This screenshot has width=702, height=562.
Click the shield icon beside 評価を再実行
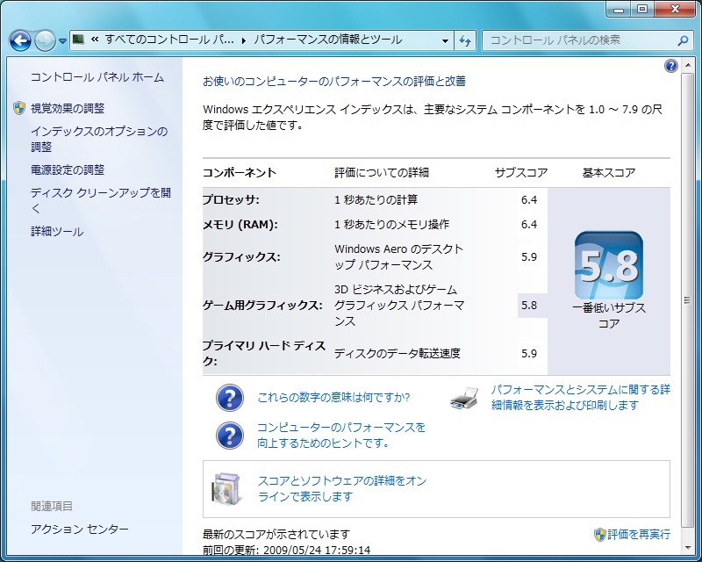click(600, 534)
